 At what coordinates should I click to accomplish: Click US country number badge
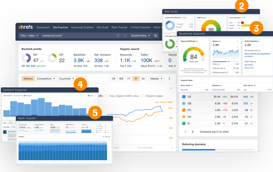pyautogui.click(x=184, y=97)
